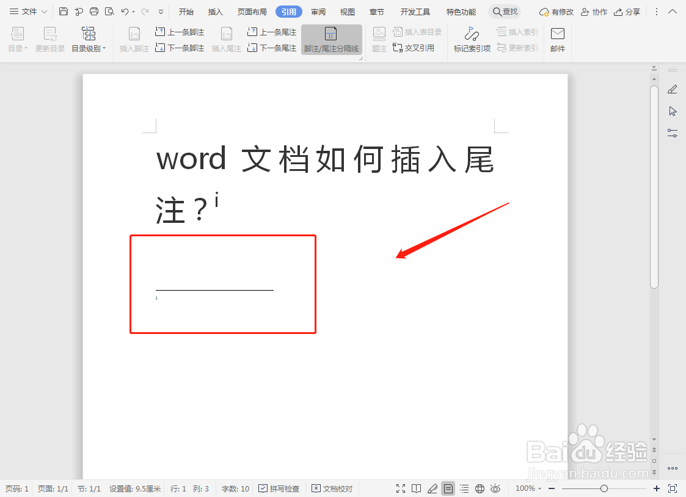
Task: Click 标记索引项 mark index entry icon
Action: 472,39
